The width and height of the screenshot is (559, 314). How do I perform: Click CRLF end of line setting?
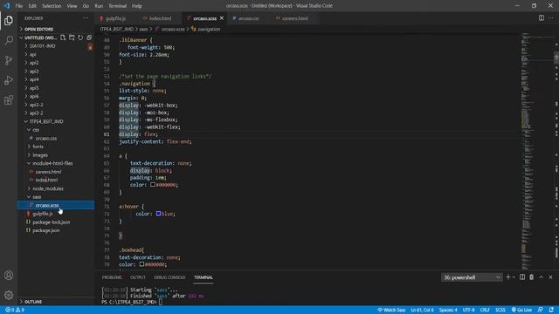(485, 310)
